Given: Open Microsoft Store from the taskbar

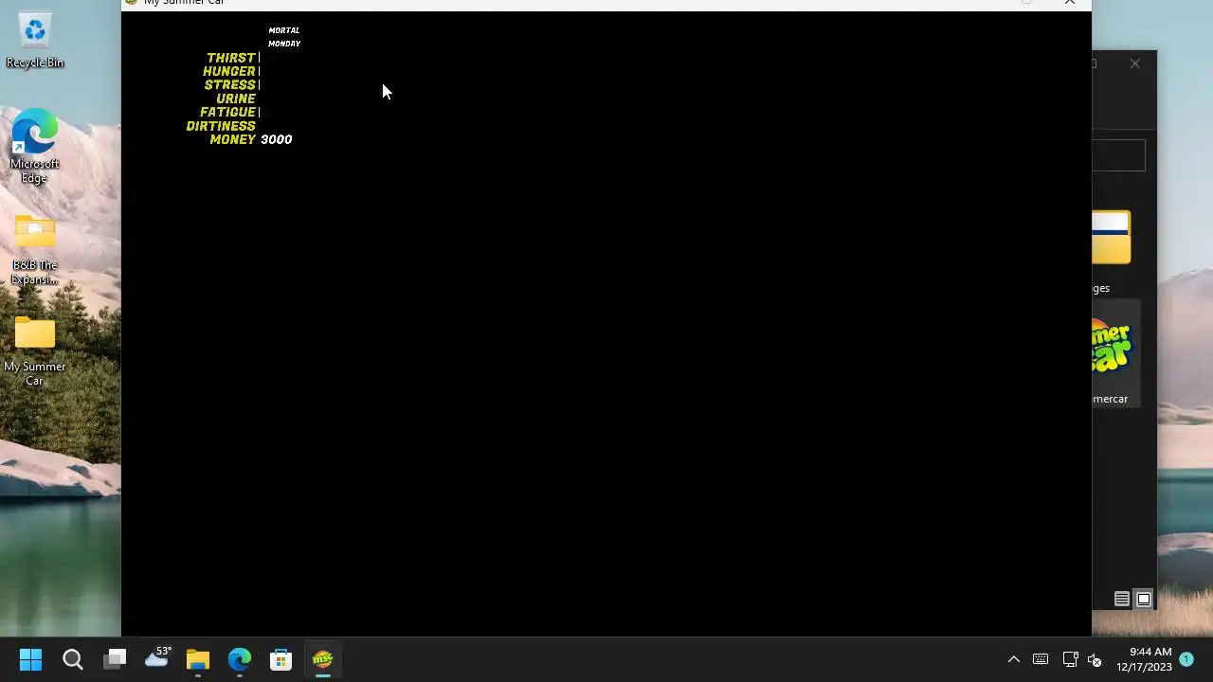Looking at the screenshot, I should (x=281, y=659).
